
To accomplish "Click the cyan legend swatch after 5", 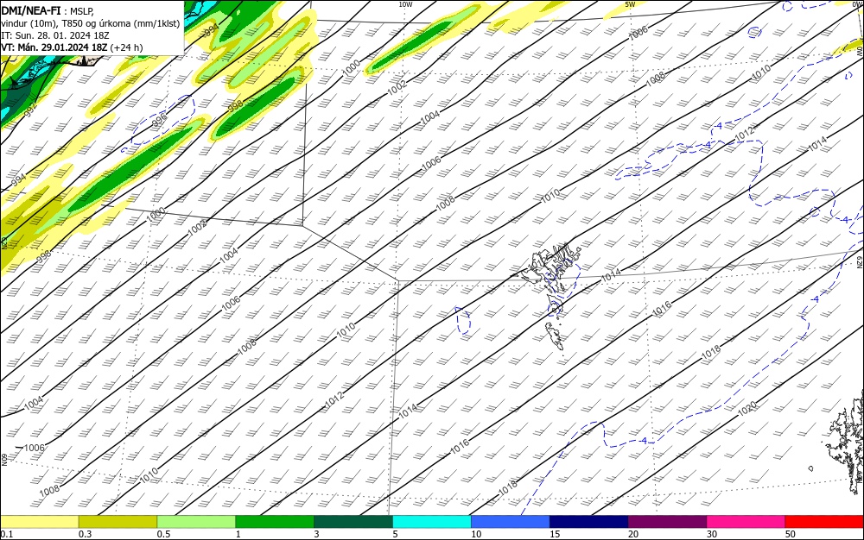I will 431,522.
